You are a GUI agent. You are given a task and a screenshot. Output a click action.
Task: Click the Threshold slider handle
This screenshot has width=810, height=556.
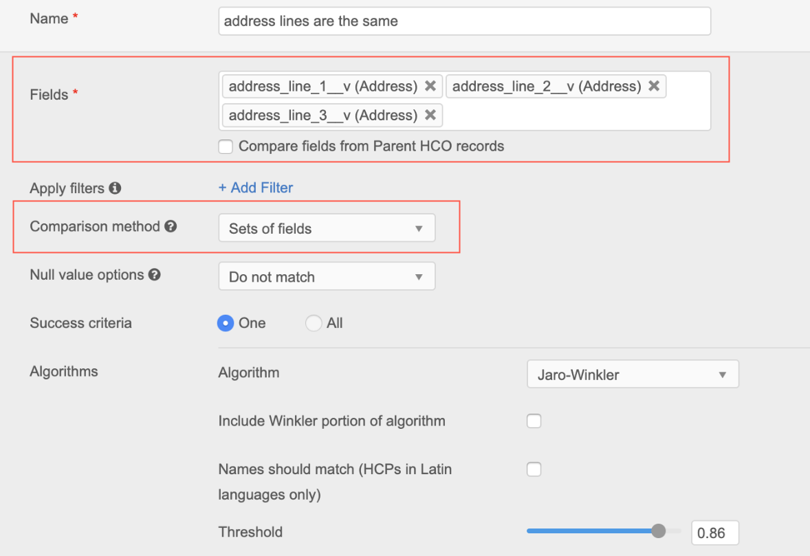tap(659, 531)
